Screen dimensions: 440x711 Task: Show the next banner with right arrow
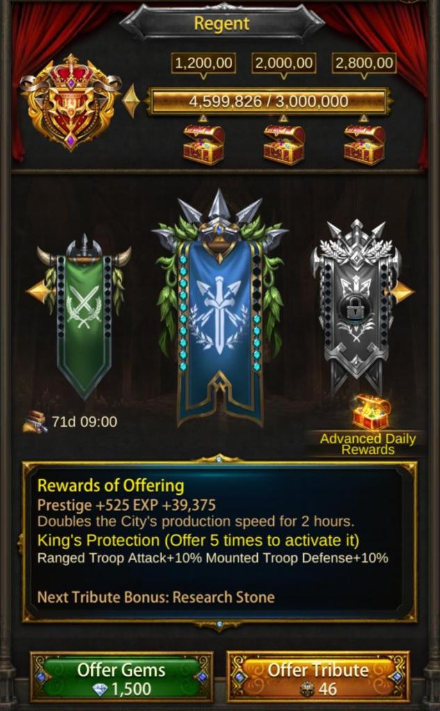pos(402,292)
